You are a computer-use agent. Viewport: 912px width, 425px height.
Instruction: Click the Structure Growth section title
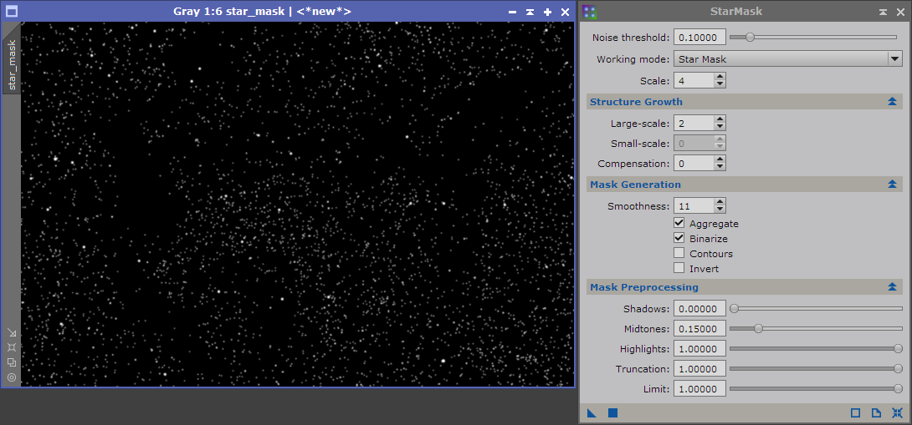pos(636,102)
